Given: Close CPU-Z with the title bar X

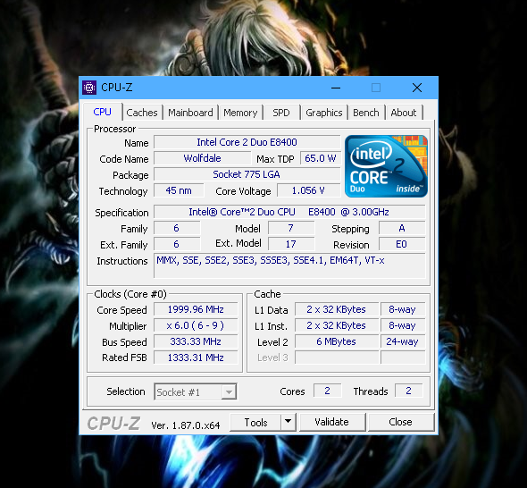Looking at the screenshot, I should tap(417, 88).
